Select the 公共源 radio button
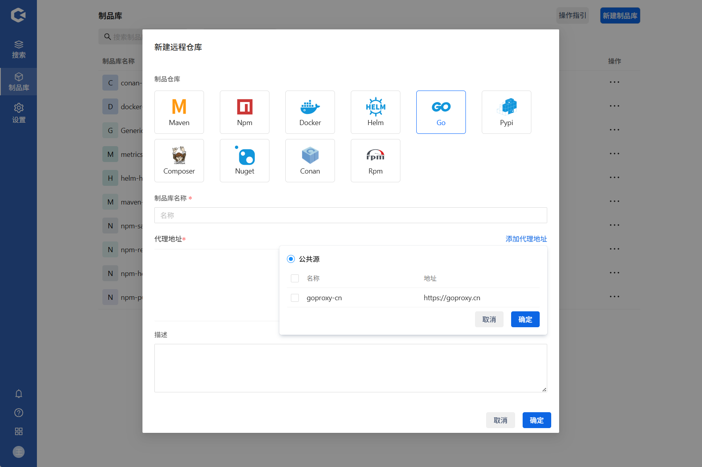The height and width of the screenshot is (467, 702). [x=291, y=259]
